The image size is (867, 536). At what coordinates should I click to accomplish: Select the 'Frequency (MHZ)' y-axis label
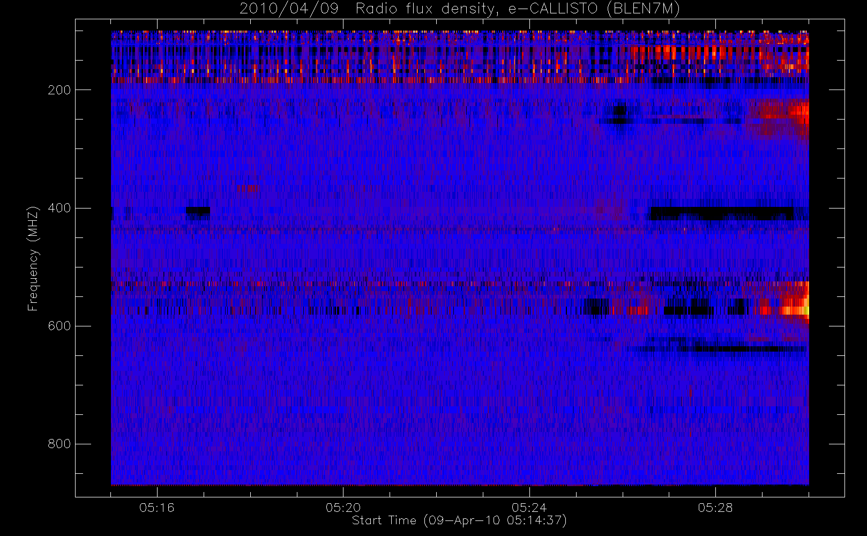tap(33, 258)
